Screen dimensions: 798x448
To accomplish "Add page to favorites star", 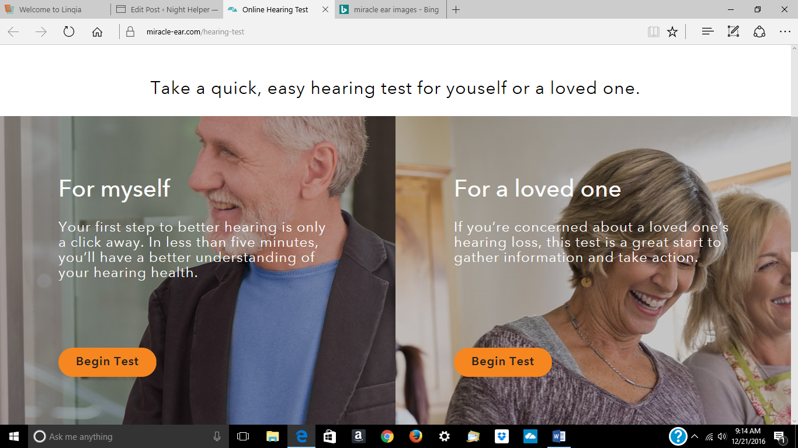I will click(672, 32).
